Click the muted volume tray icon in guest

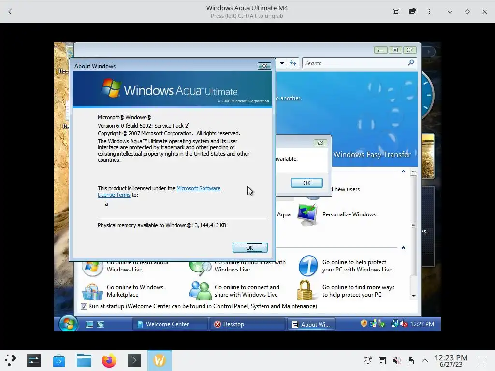[x=404, y=324]
